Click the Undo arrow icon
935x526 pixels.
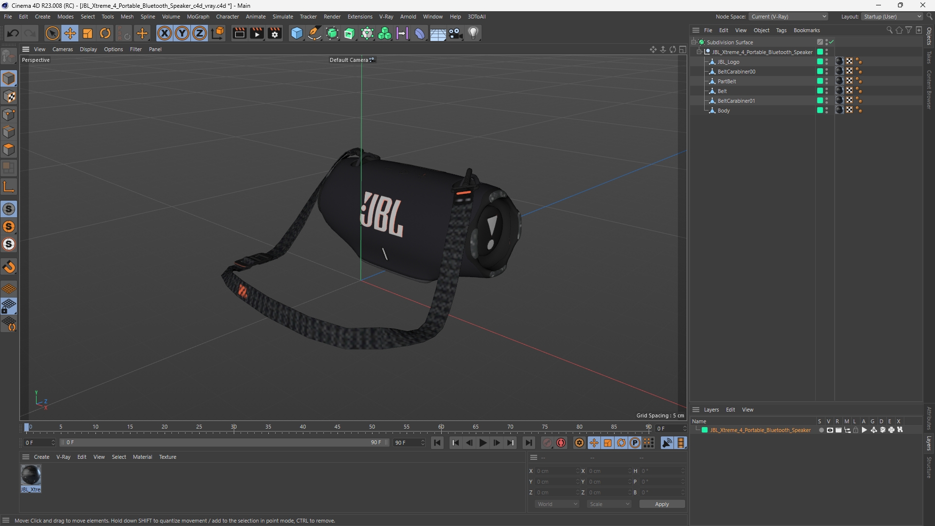(13, 33)
